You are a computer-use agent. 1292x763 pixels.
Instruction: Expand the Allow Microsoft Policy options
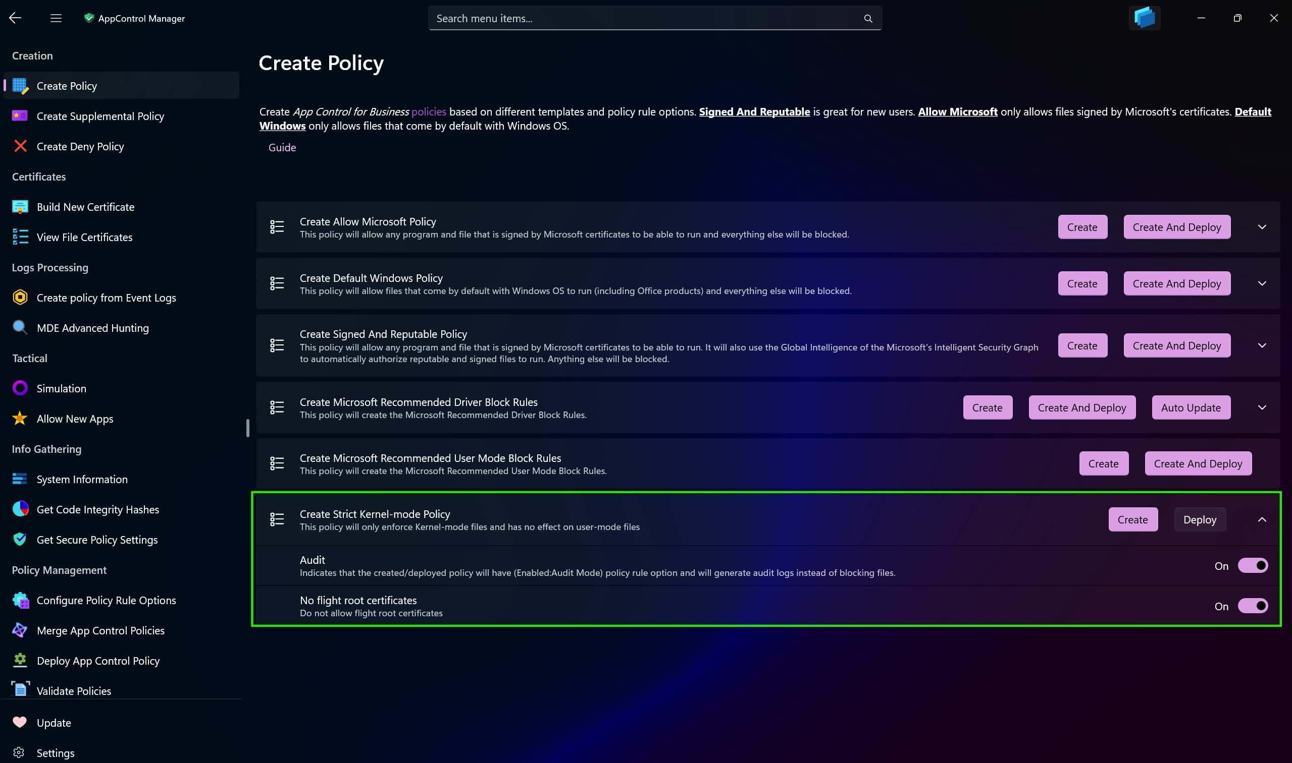click(x=1262, y=227)
